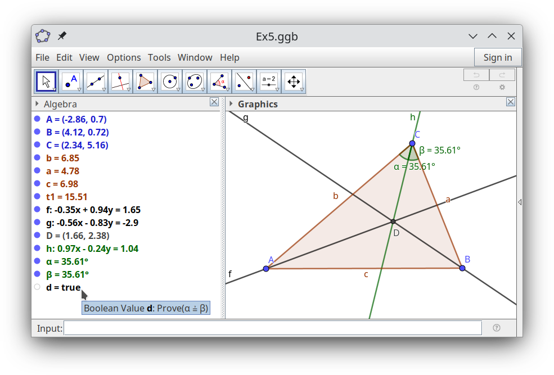Select the Move tool
The width and height of the screenshot is (554, 375).
tap(46, 82)
